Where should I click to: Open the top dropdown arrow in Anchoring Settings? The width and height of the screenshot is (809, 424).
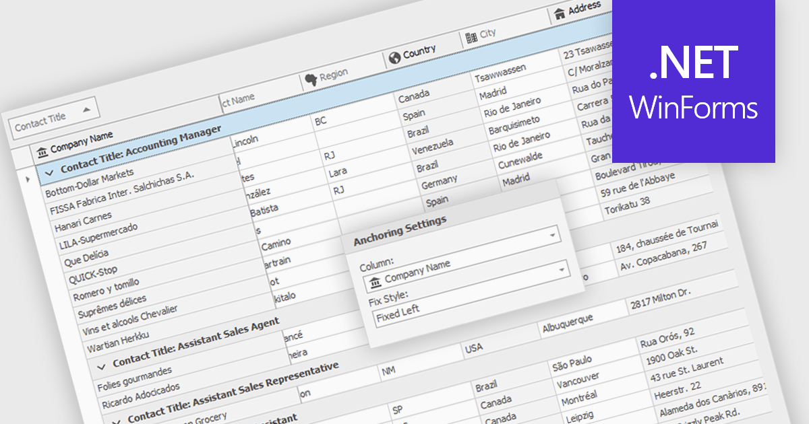[552, 235]
